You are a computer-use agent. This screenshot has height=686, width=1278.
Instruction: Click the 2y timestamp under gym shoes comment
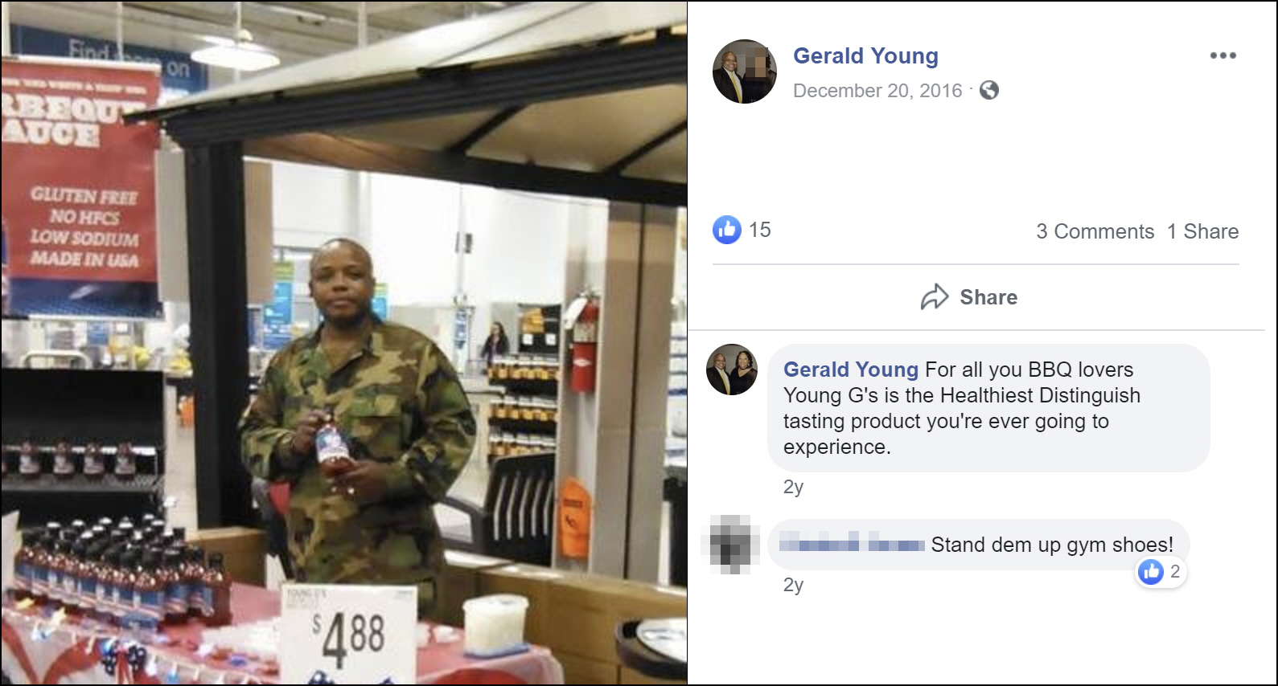(793, 585)
